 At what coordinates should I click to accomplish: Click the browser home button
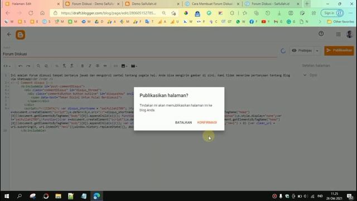point(42,13)
